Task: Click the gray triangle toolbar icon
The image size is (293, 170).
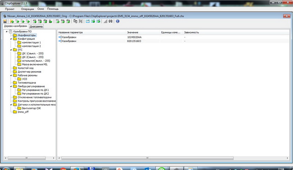Action: [x=105, y=22]
